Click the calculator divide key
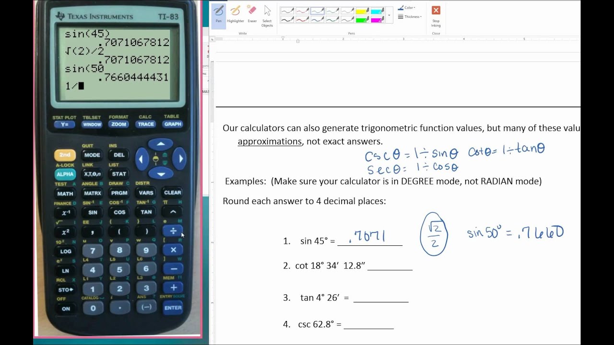Viewport: 614px width, 345px height. click(x=173, y=231)
